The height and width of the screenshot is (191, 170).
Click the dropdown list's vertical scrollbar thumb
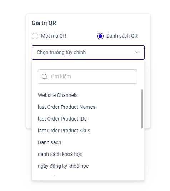[142, 109]
